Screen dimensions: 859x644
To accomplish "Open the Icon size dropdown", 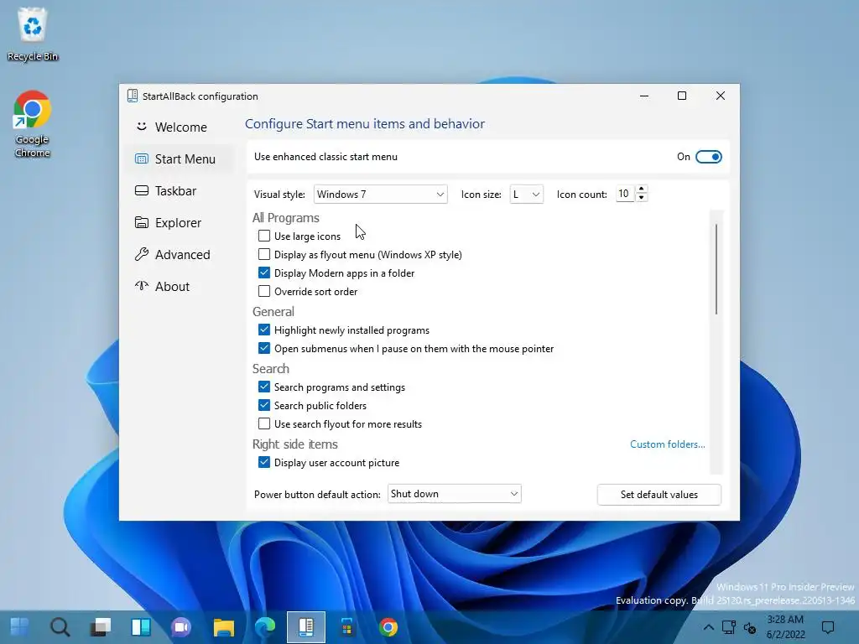I will click(x=526, y=195).
